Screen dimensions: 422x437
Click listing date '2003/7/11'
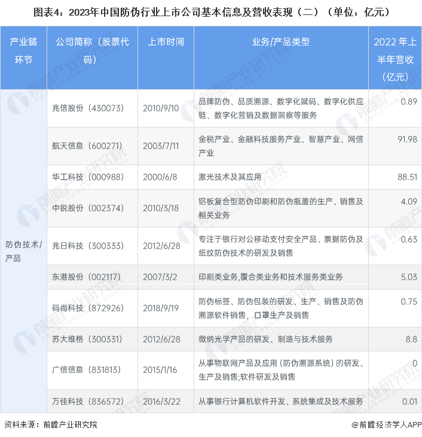161,145
